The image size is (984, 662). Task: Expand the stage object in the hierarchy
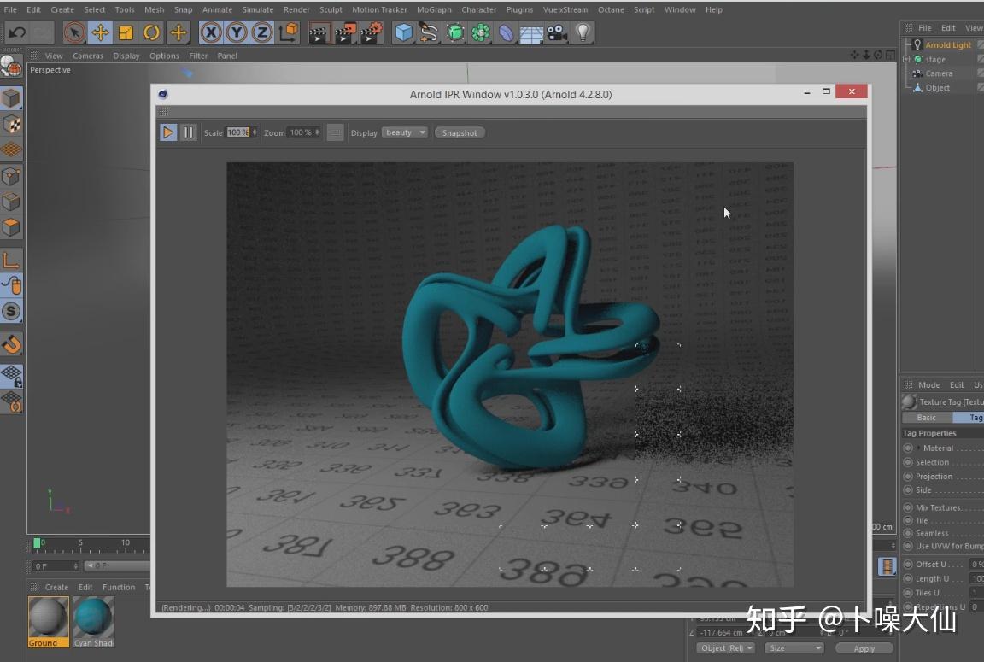click(905, 59)
